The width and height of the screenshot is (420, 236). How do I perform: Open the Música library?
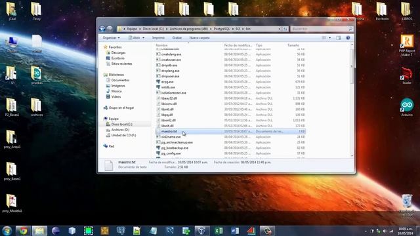[116, 91]
